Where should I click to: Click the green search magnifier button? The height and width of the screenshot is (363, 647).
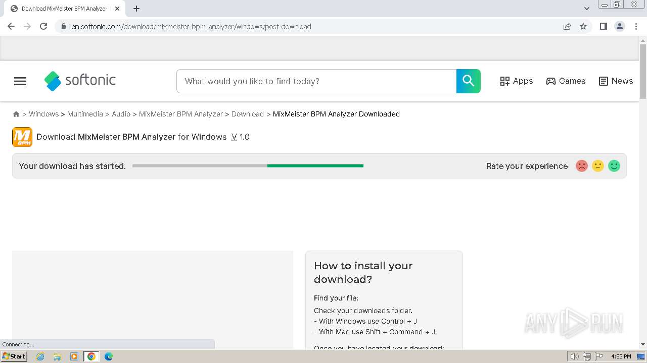[469, 81]
